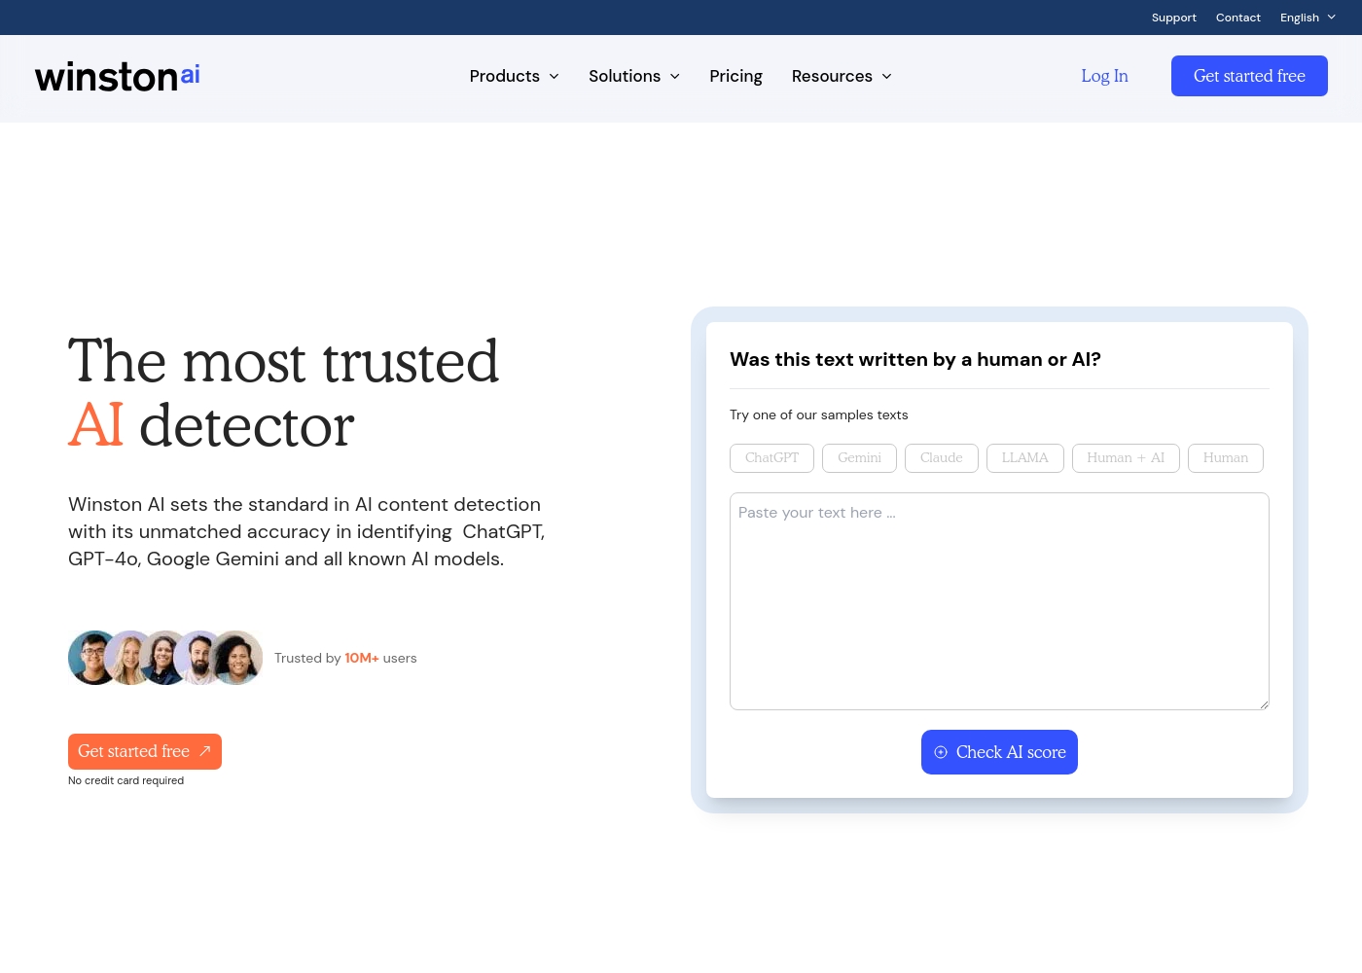Image resolution: width=1362 pixels, height=973 pixels.
Task: Click the arrow icon on orange Get started button
Action: pyautogui.click(x=205, y=751)
